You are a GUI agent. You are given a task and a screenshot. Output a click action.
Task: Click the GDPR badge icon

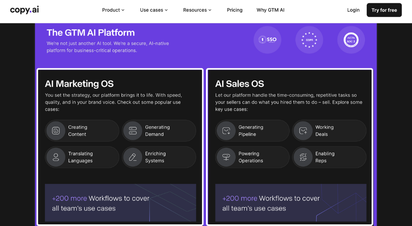(309, 40)
